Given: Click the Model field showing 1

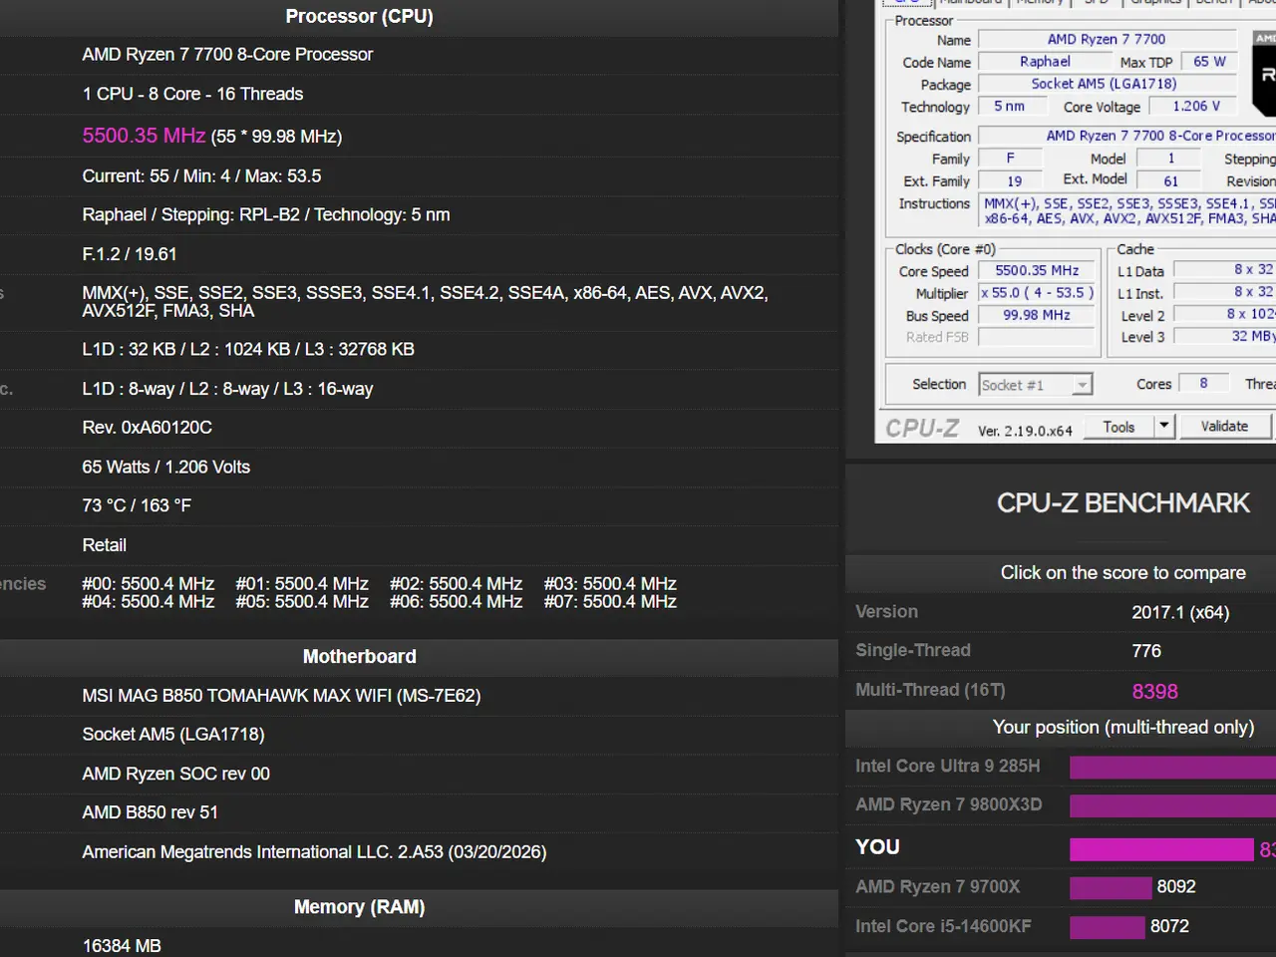Looking at the screenshot, I should pyautogui.click(x=1170, y=159).
